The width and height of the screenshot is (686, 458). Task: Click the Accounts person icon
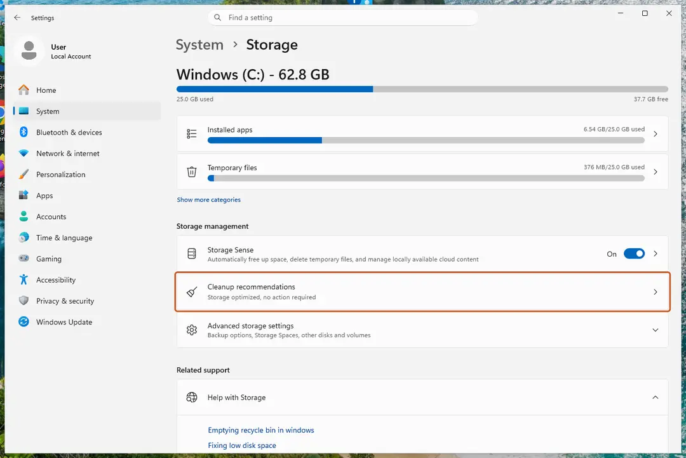[x=24, y=216]
